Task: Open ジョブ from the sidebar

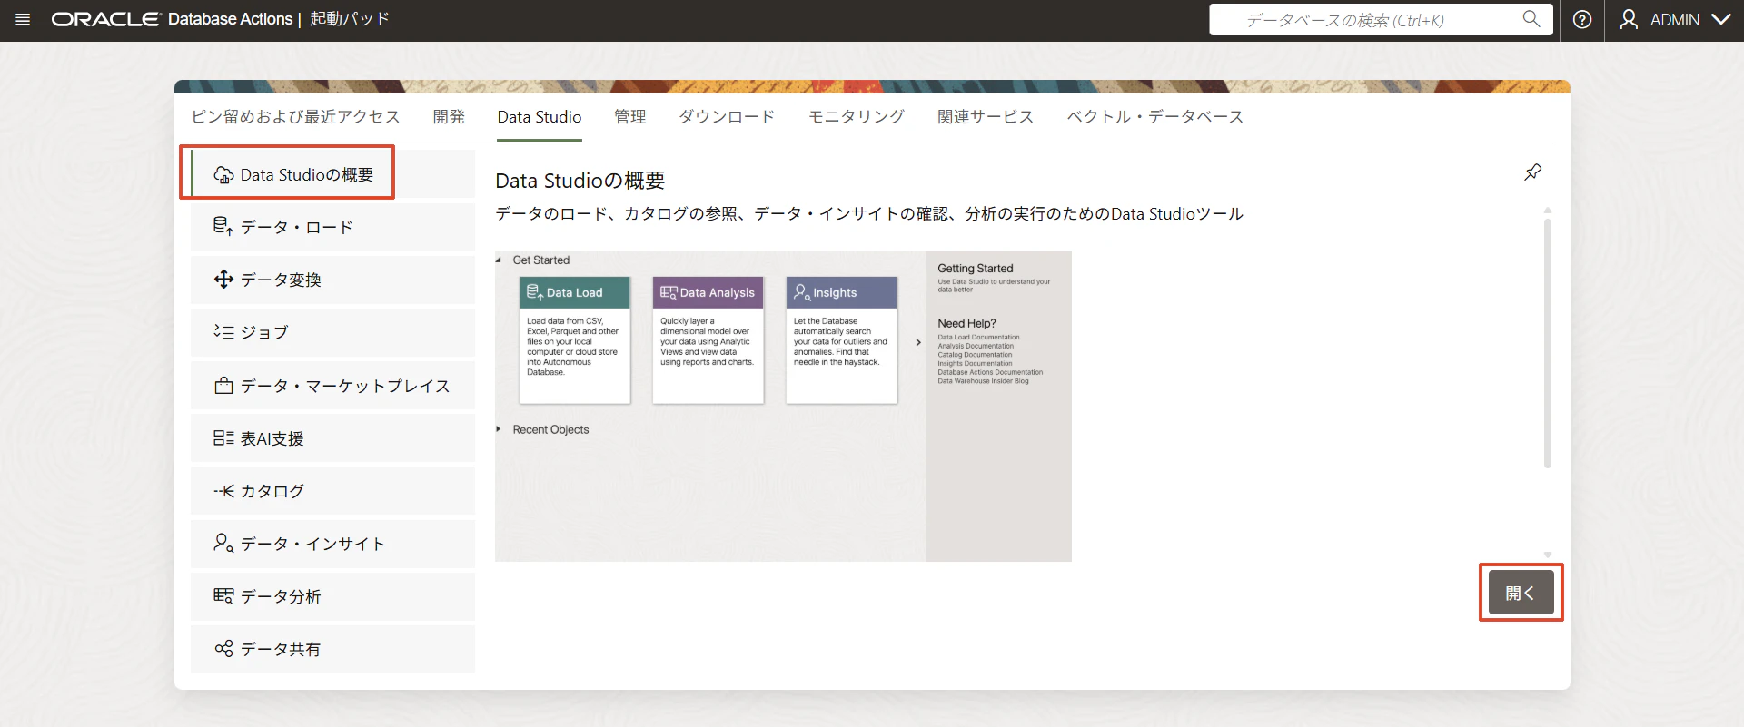Action: pos(332,332)
